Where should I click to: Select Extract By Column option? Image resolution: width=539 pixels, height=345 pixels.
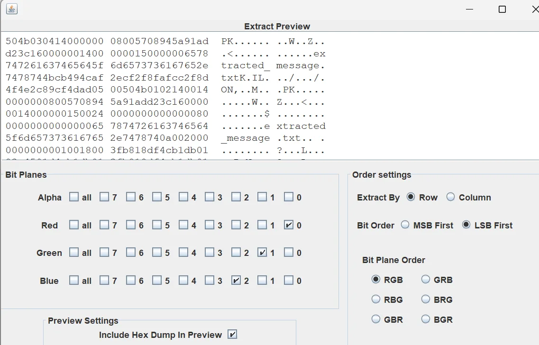[450, 197]
